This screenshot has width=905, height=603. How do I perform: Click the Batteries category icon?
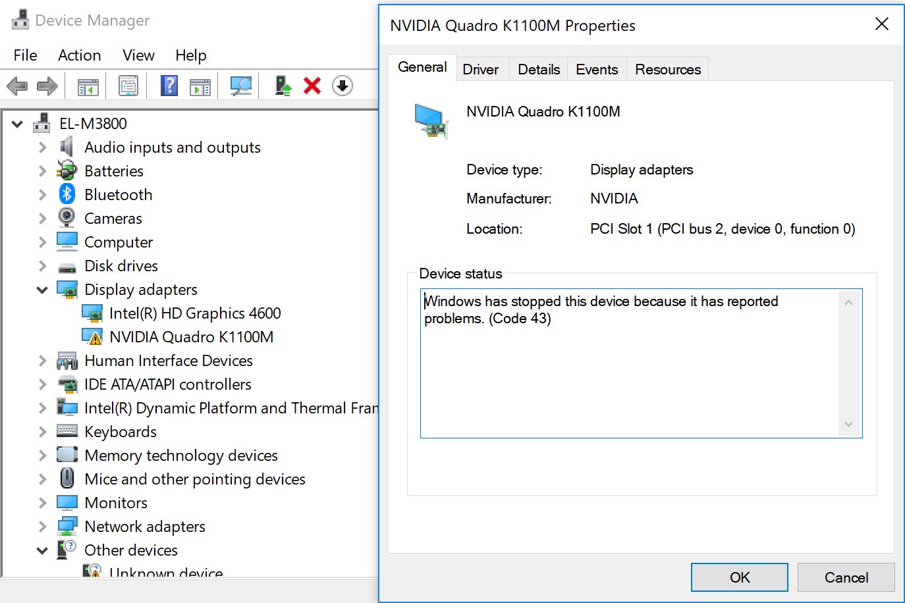tap(67, 170)
